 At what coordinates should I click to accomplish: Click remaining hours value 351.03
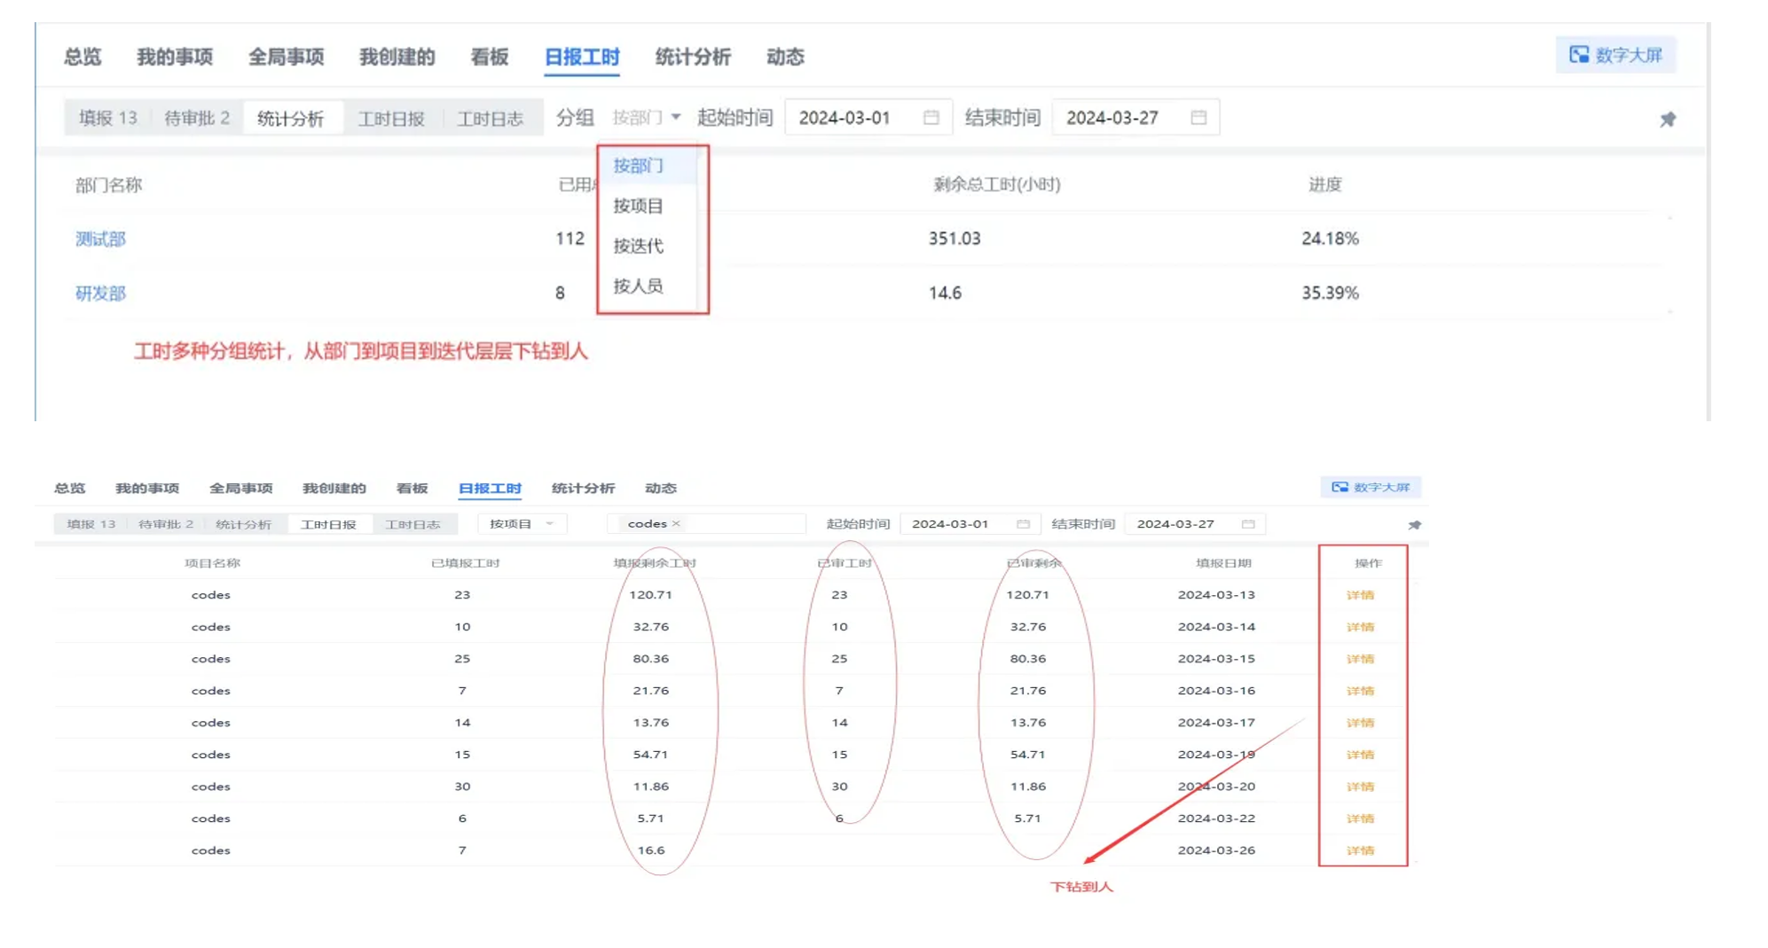[x=955, y=239]
